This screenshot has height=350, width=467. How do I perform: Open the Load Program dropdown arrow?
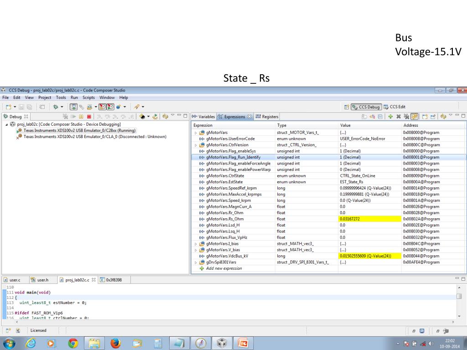[96, 107]
